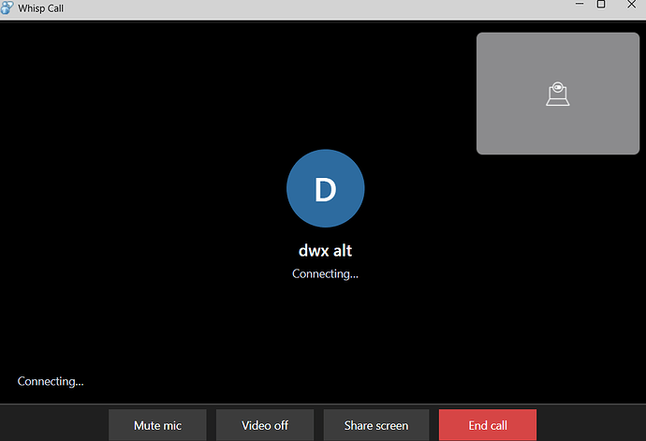Click the contact name dwx alt
The image size is (646, 441).
coord(326,251)
